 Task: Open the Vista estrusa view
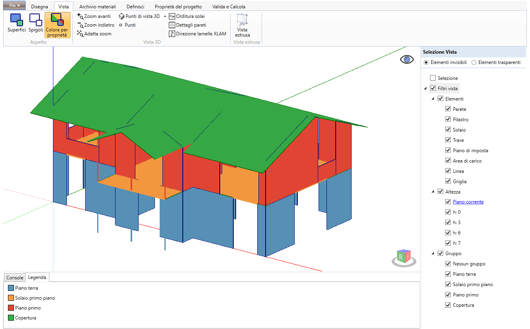[x=242, y=25]
